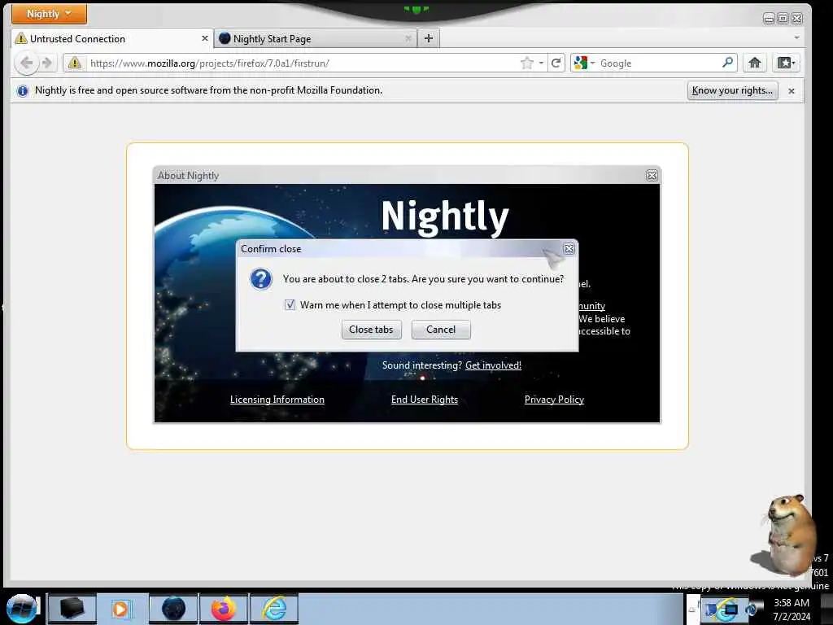Close the About Nightly dialog
The height and width of the screenshot is (625, 833).
652,176
